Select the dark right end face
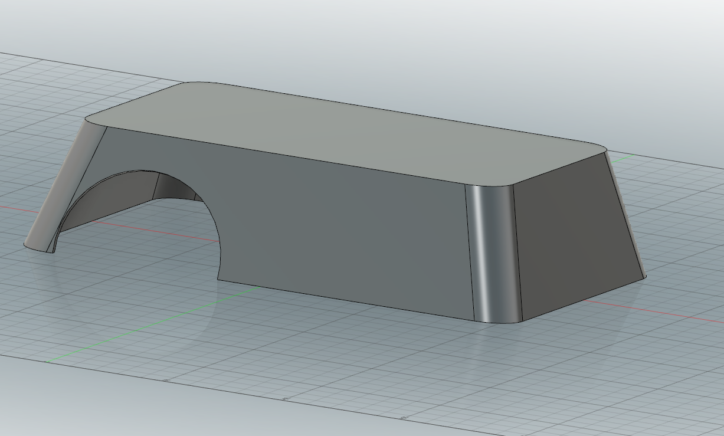The height and width of the screenshot is (436, 724). pos(575,236)
